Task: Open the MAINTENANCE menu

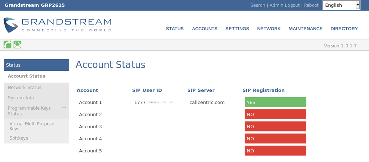Action: pyautogui.click(x=306, y=29)
